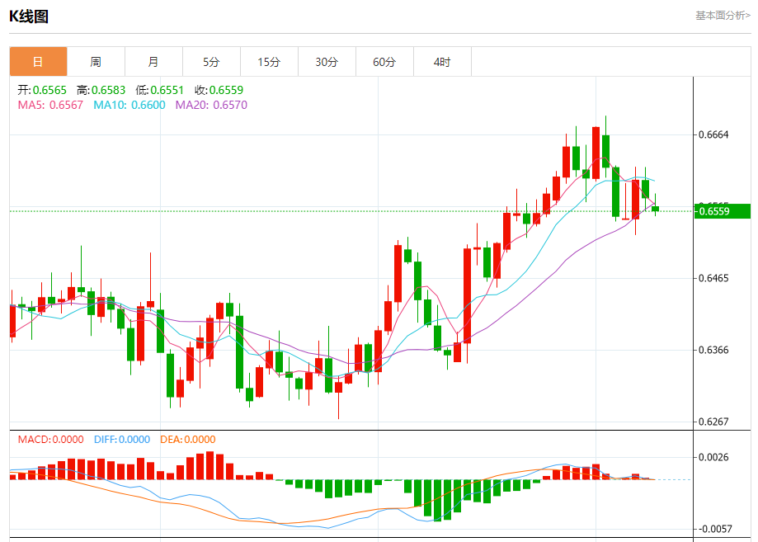Screen dimensions: 758x542
Task: Open the 基本面分析 link
Action: pos(723,16)
